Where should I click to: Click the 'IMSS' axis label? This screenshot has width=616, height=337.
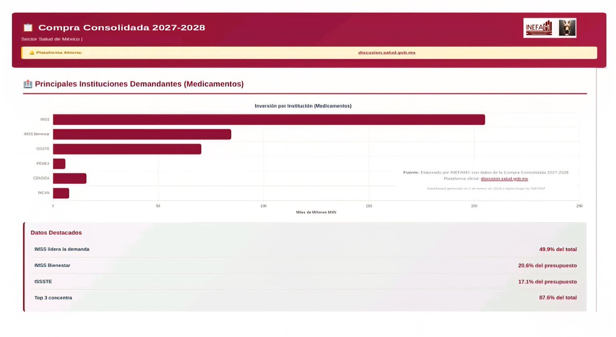pyautogui.click(x=45, y=120)
